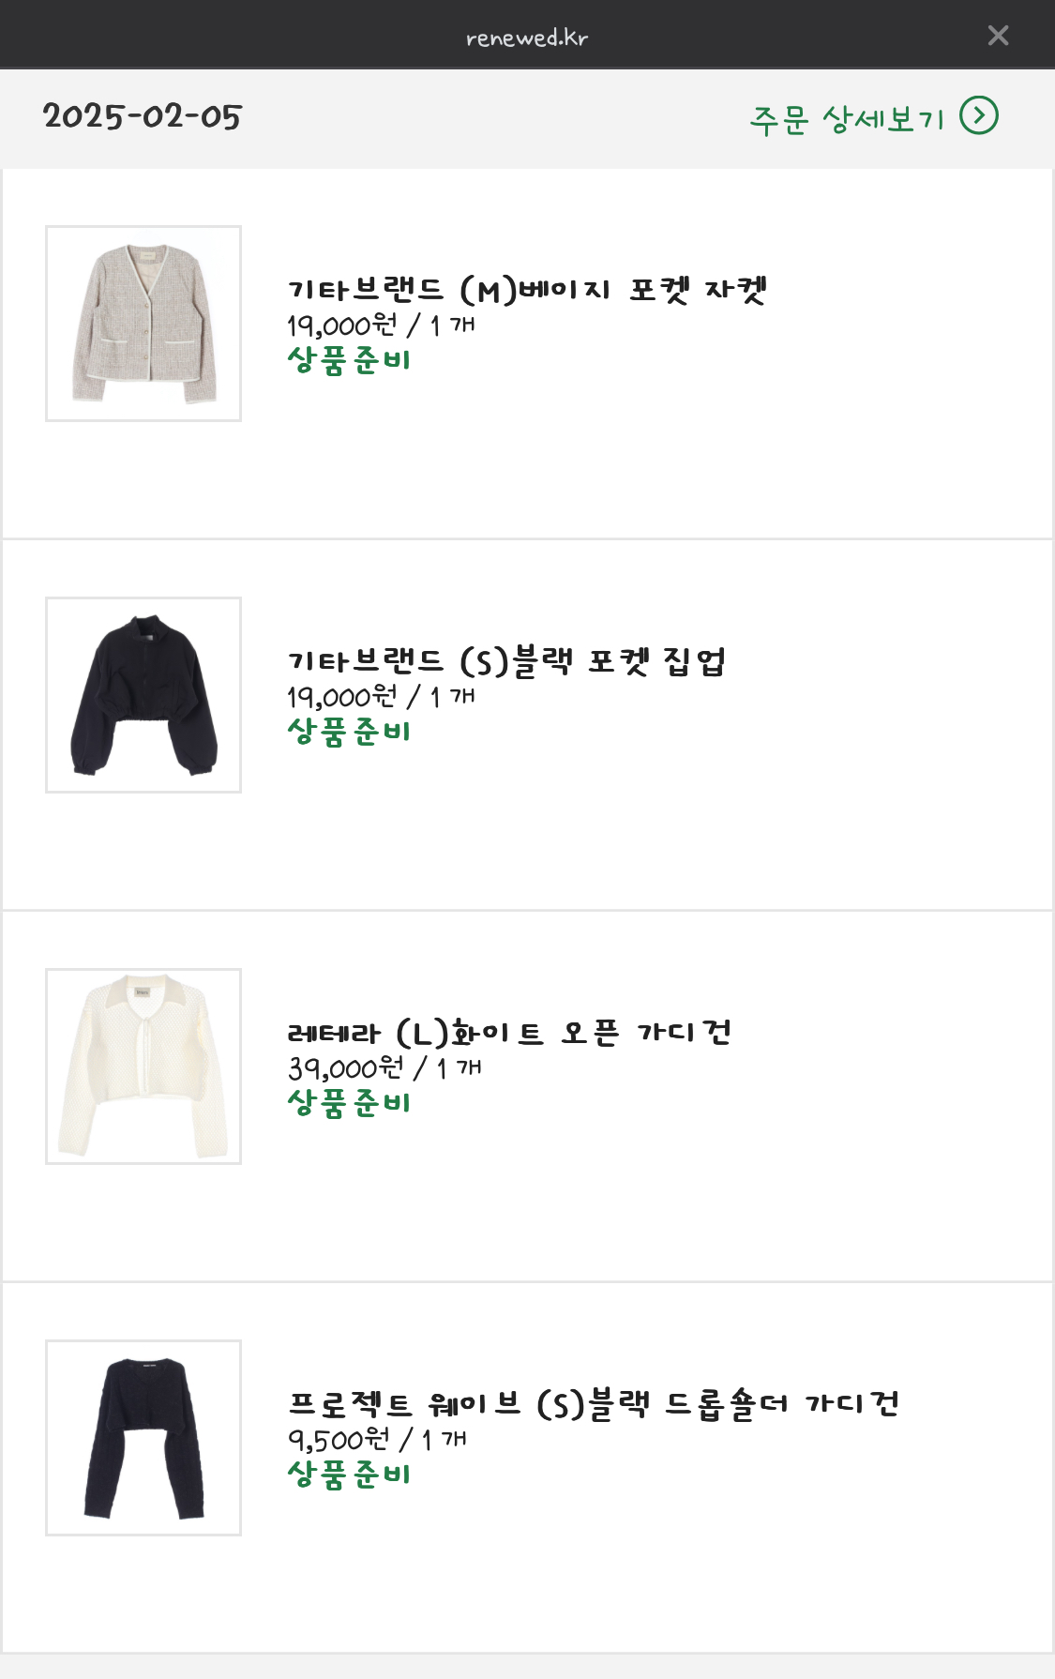Click 상품준비 status under drop-shoulder cardigan

[349, 1475]
